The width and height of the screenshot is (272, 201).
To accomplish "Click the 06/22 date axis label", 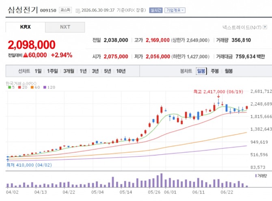I will 227,192.
